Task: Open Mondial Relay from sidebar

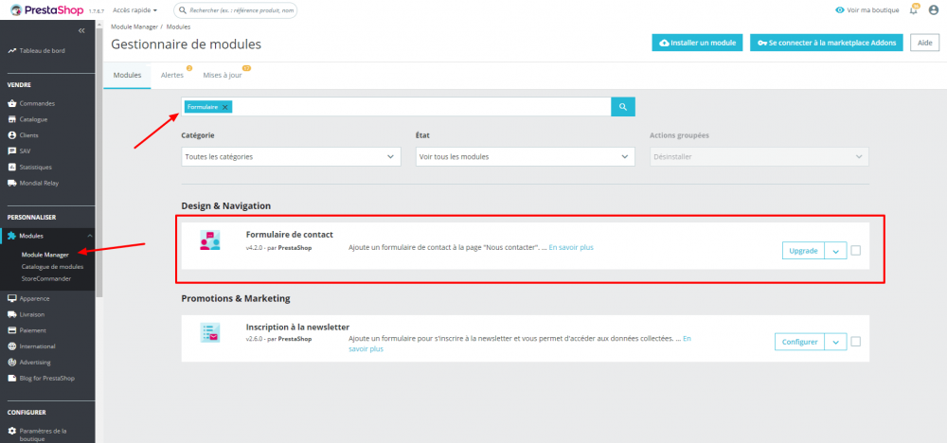Action: (33, 183)
